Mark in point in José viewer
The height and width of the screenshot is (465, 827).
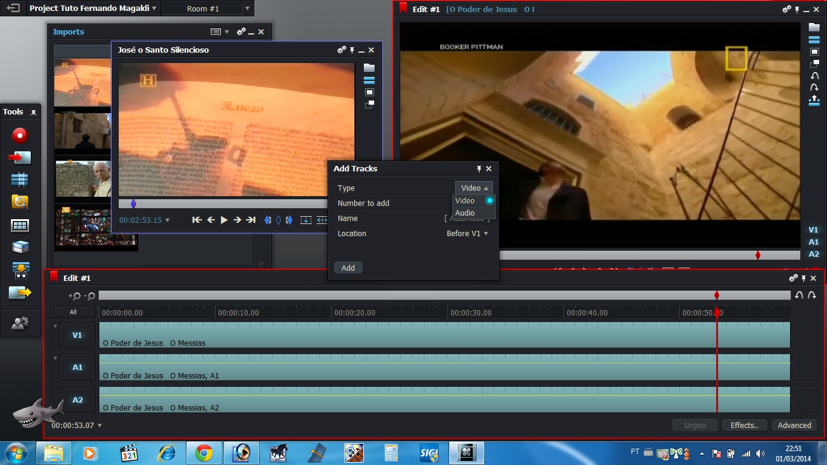(x=268, y=220)
